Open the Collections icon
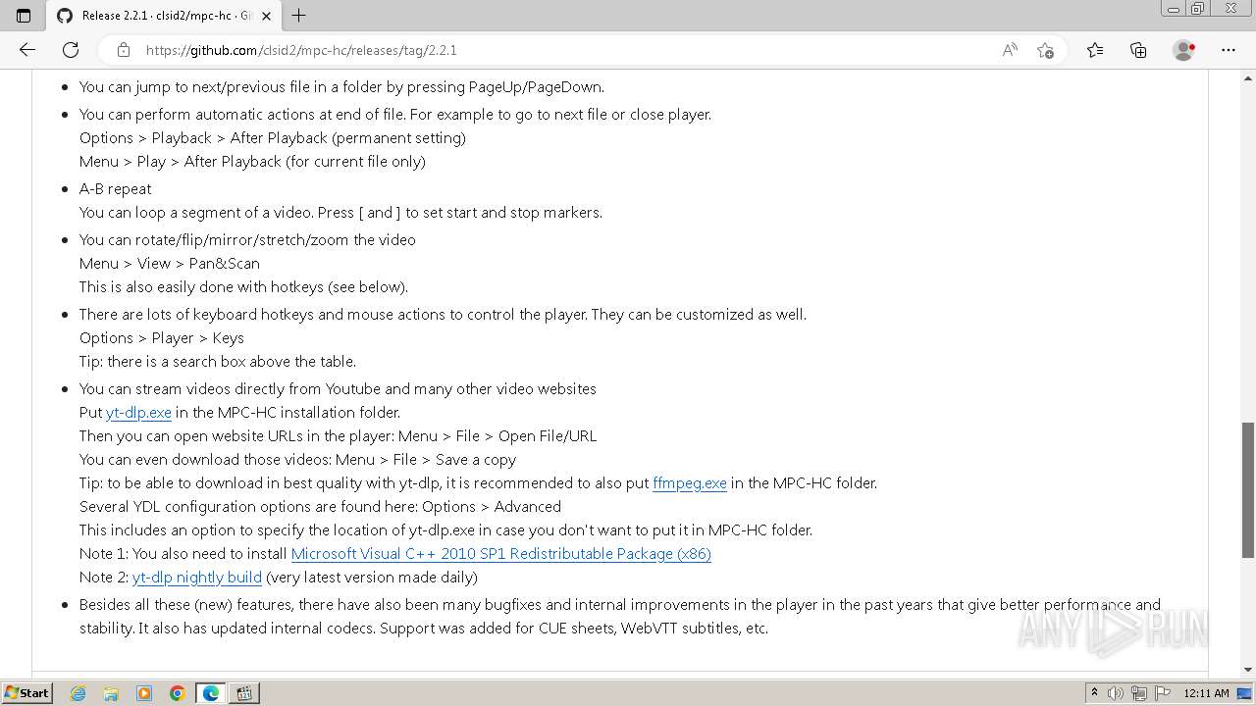Screen dimensions: 1256x706 point(1138,50)
